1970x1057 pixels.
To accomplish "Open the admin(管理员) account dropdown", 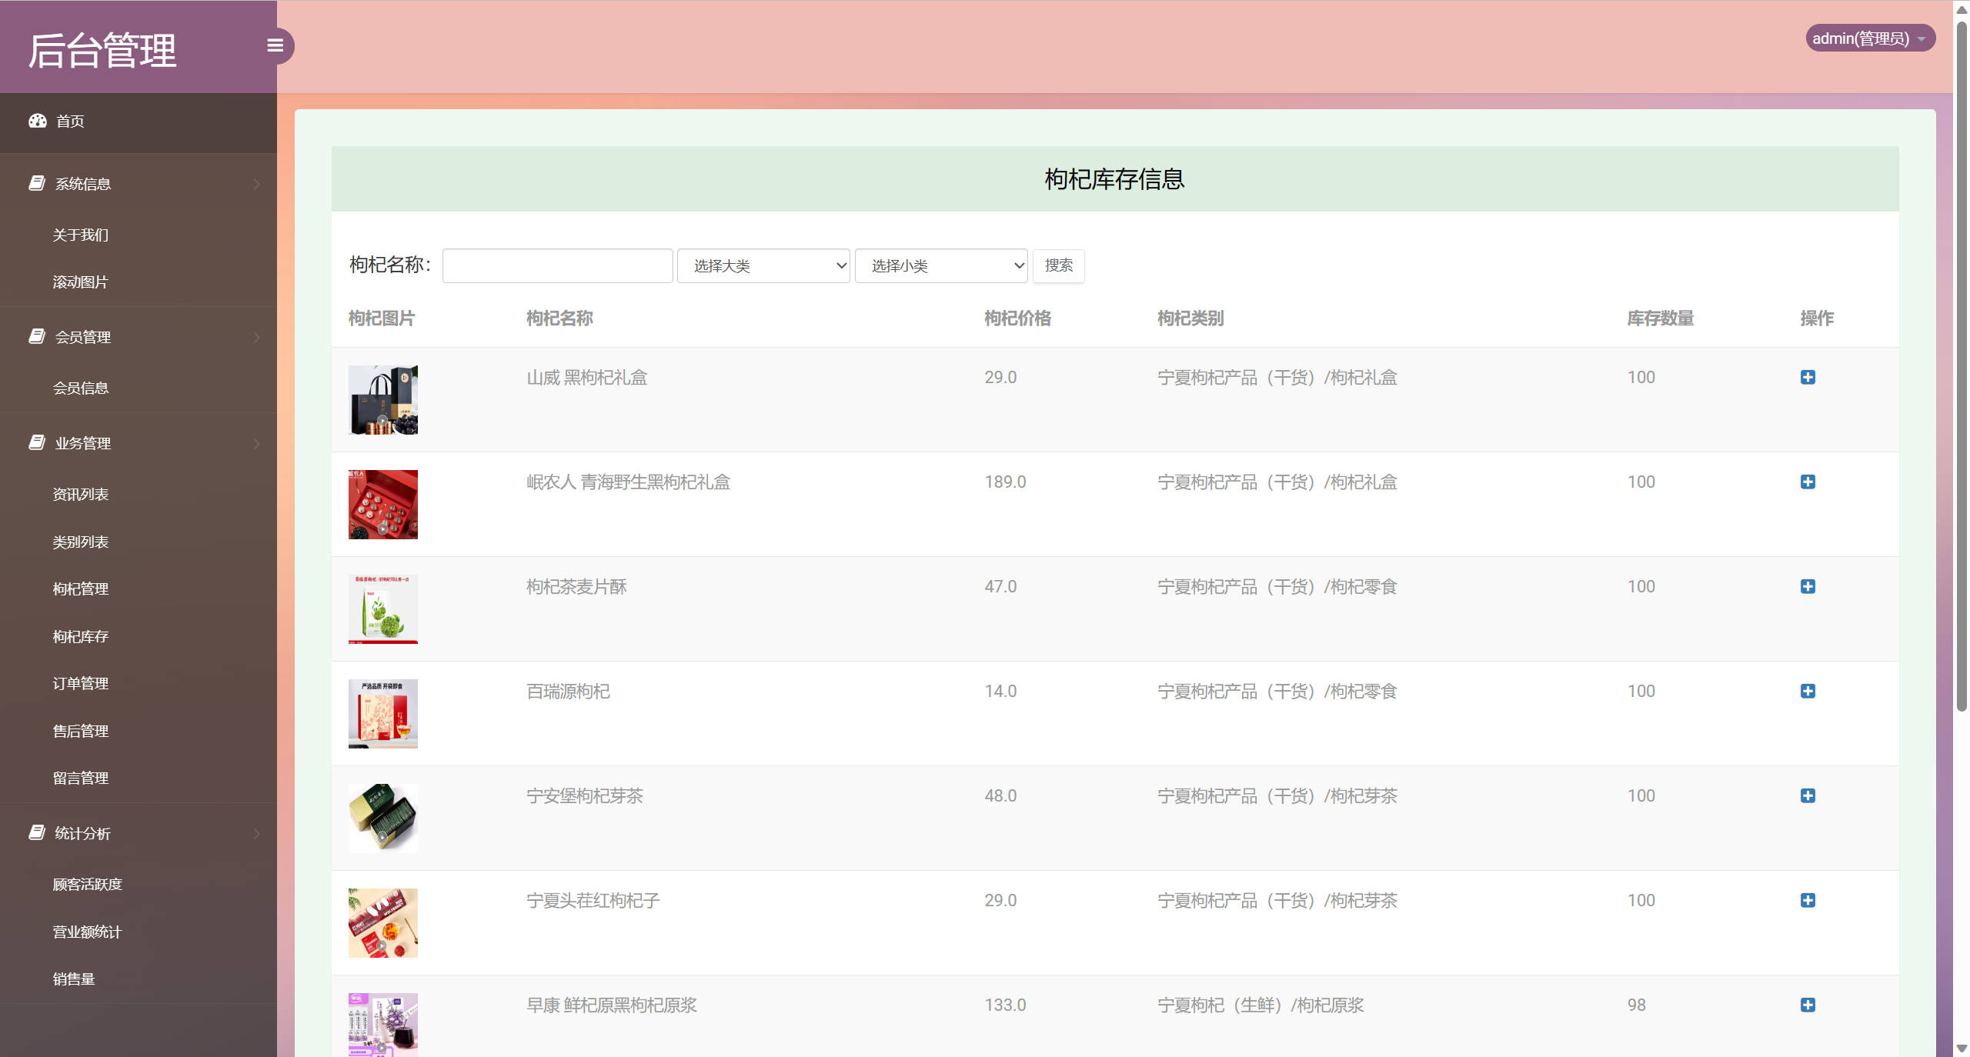I will [1870, 38].
